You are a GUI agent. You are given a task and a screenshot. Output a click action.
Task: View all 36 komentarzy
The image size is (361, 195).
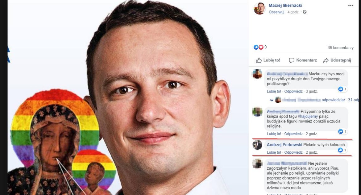pyautogui.click(x=341, y=48)
